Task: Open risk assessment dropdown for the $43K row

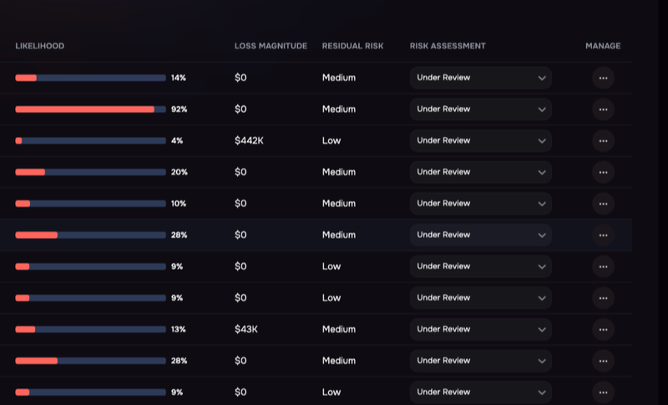Action: tap(481, 330)
